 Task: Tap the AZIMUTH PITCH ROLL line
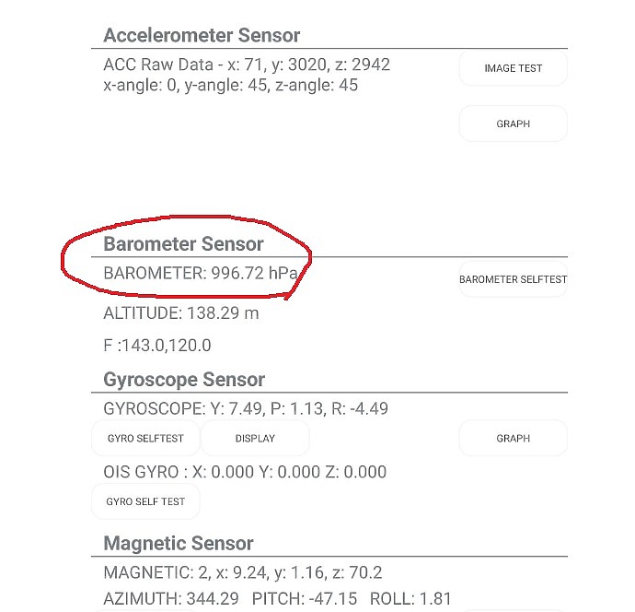pos(277,598)
